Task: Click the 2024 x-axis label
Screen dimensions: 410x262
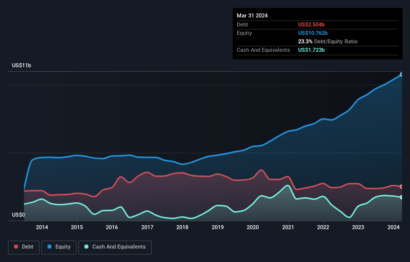Action: point(393,227)
